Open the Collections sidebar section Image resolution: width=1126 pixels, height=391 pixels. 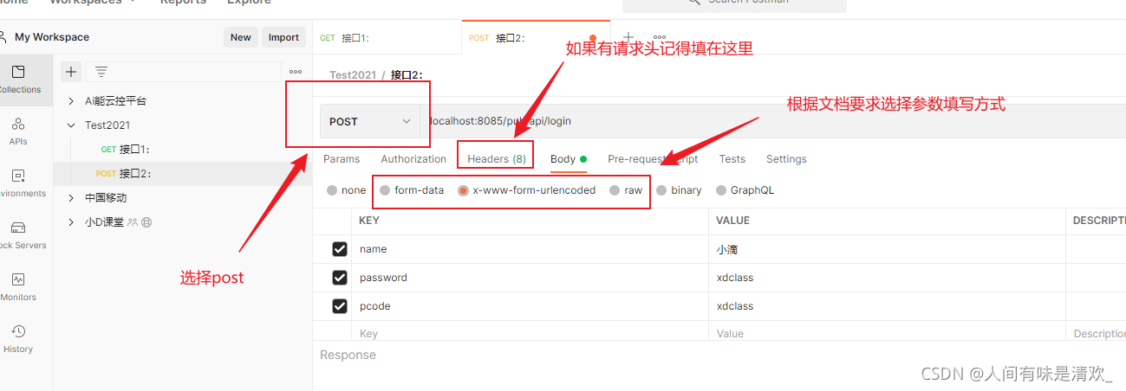[19, 79]
